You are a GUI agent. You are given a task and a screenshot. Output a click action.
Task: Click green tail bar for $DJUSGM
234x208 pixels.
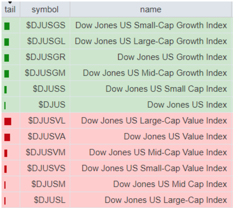6,74
